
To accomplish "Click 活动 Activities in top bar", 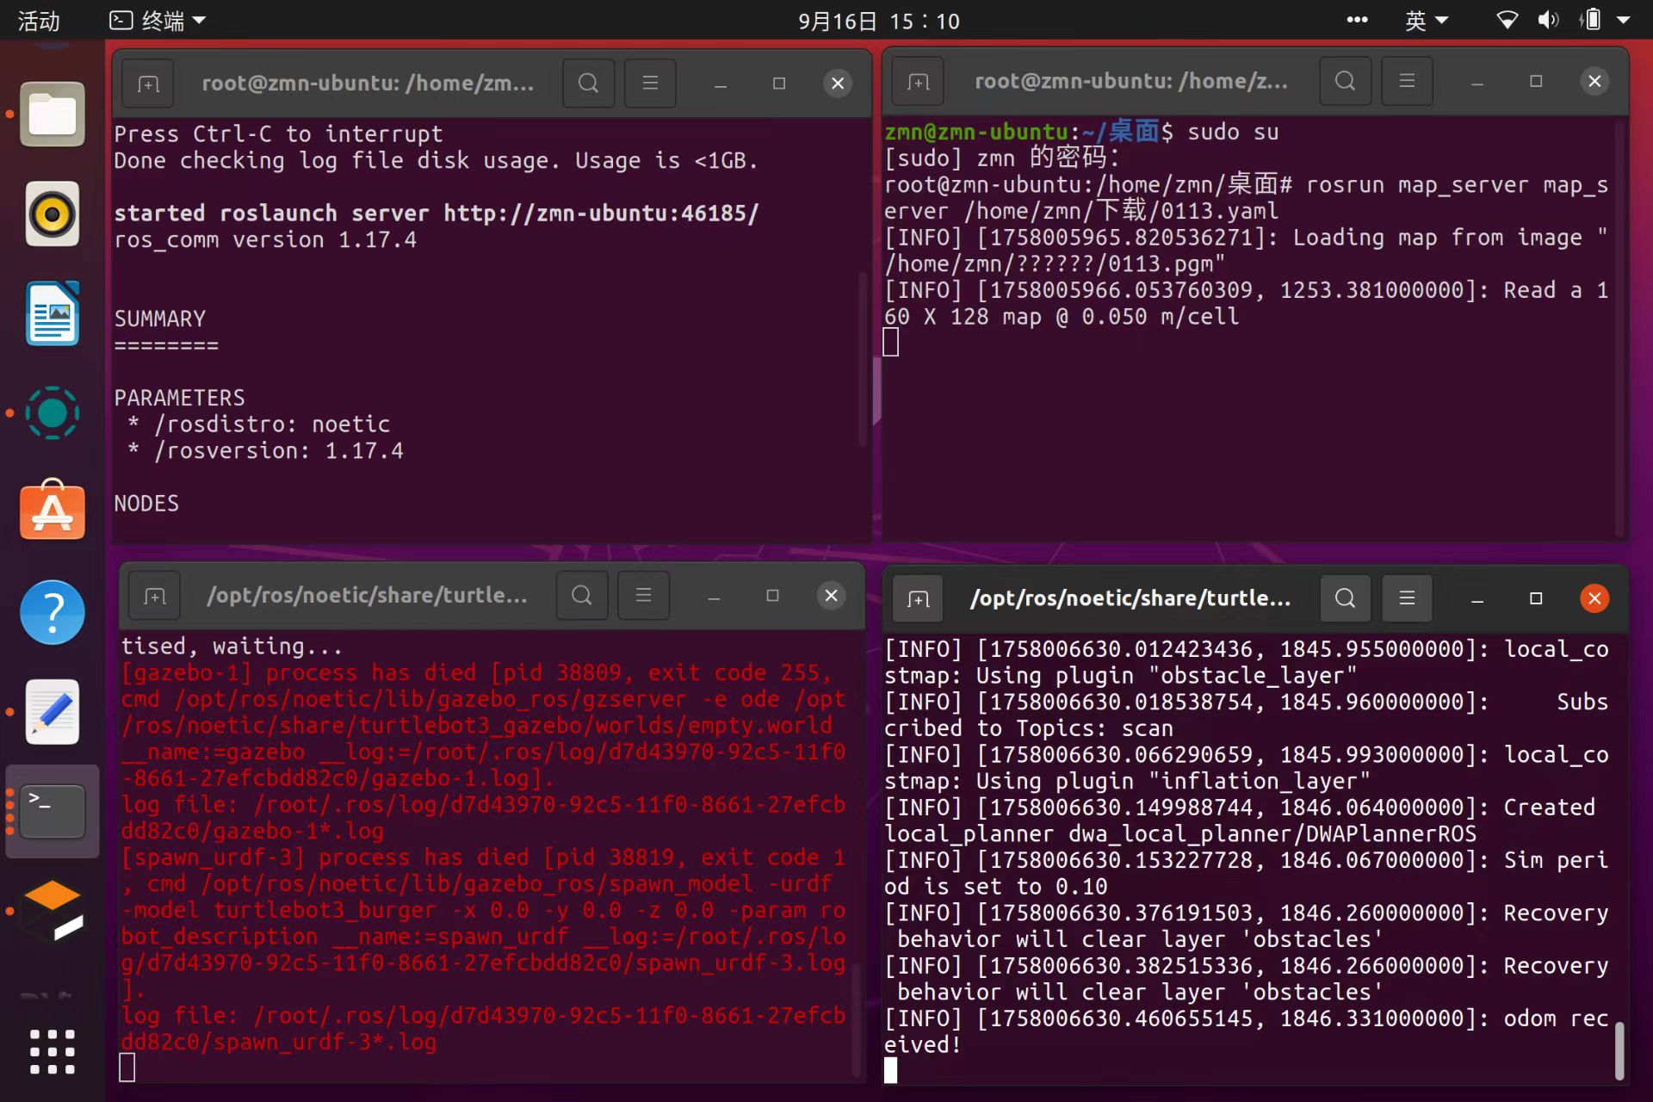I will point(39,20).
